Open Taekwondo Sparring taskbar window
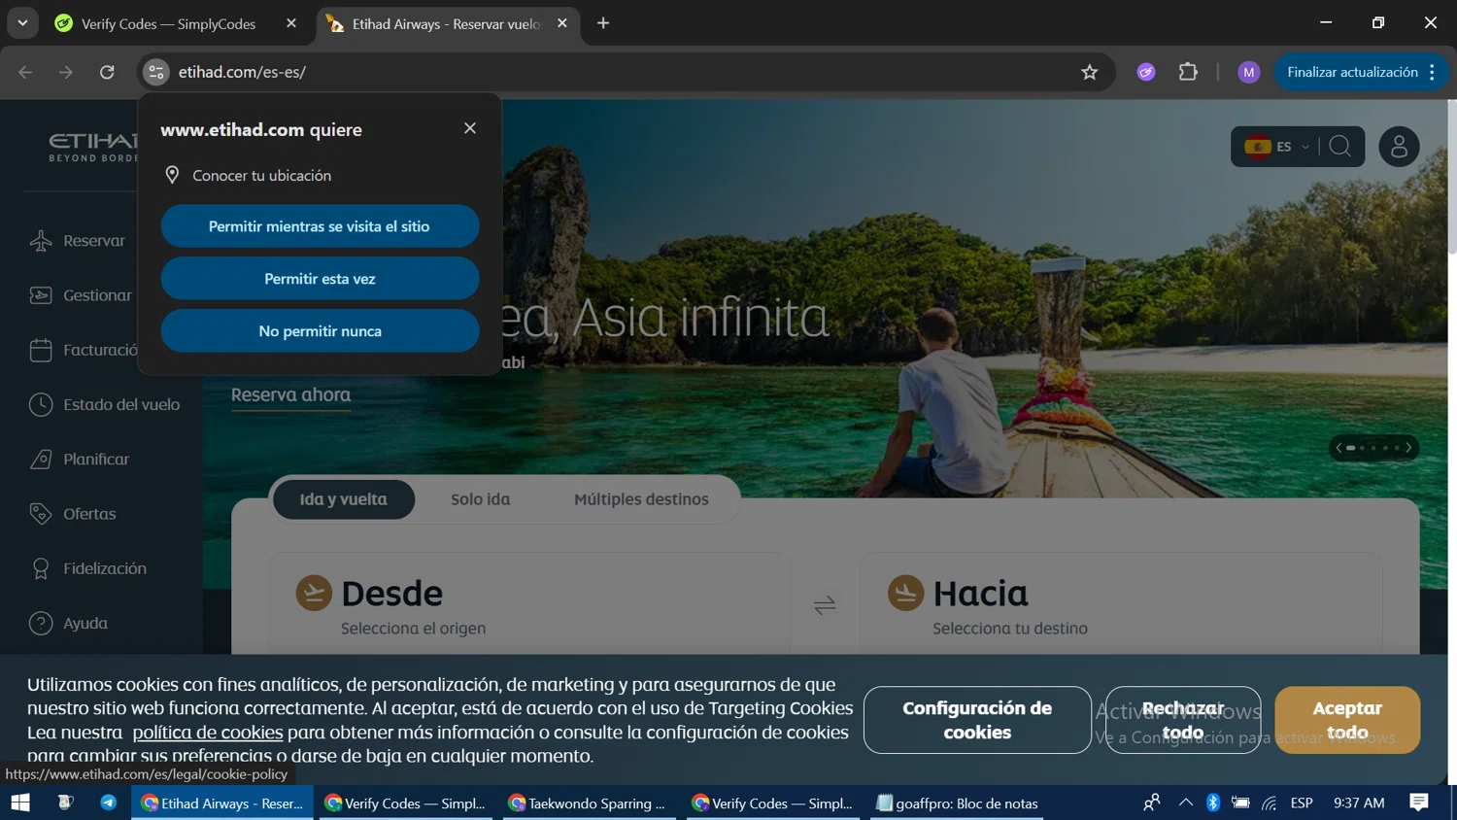Image resolution: width=1457 pixels, height=820 pixels. click(x=588, y=803)
